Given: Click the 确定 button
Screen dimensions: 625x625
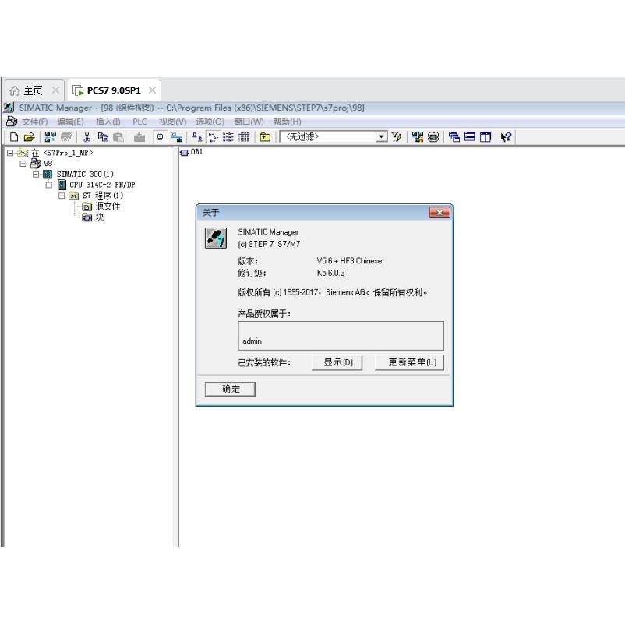Looking at the screenshot, I should (230, 390).
